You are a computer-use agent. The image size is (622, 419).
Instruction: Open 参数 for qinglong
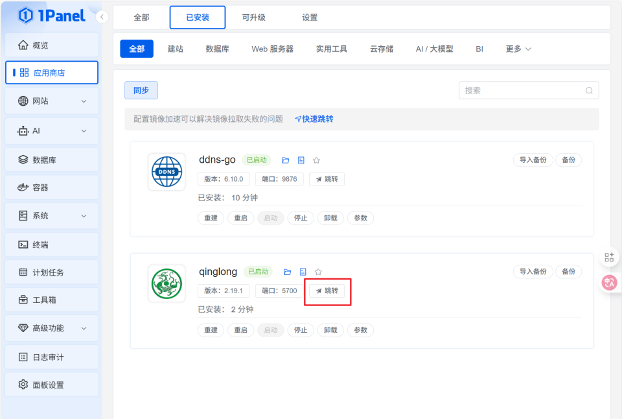tap(360, 329)
